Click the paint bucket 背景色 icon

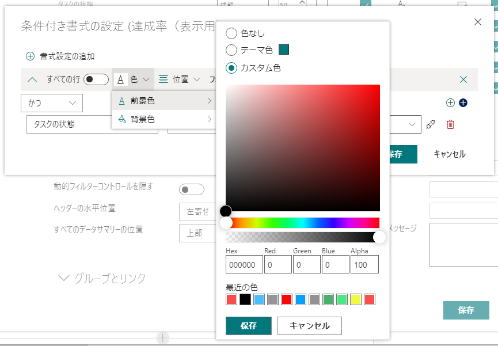pos(121,119)
